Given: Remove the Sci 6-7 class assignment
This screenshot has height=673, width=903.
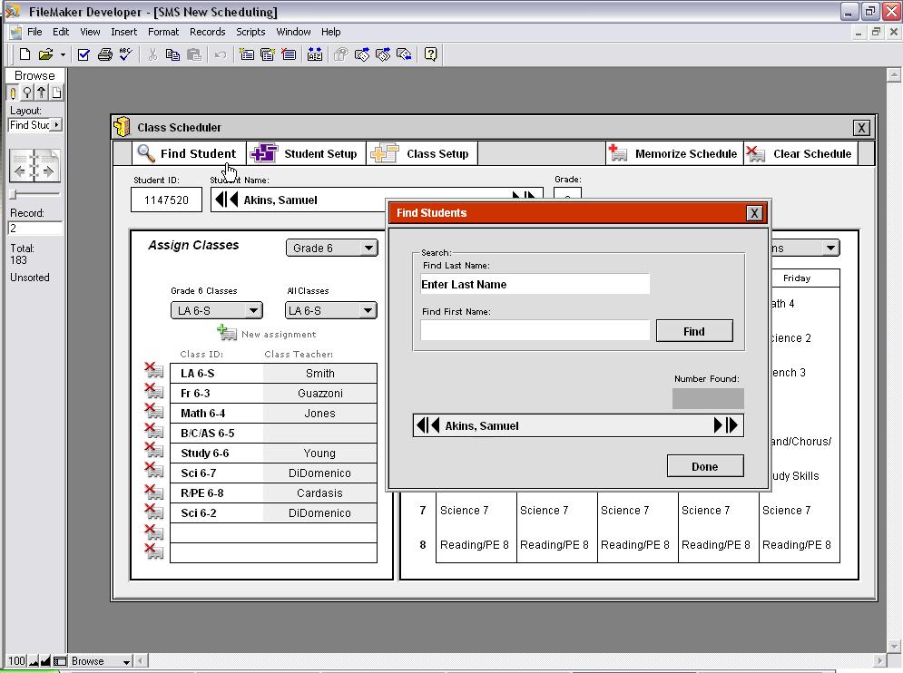Looking at the screenshot, I should pyautogui.click(x=153, y=471).
